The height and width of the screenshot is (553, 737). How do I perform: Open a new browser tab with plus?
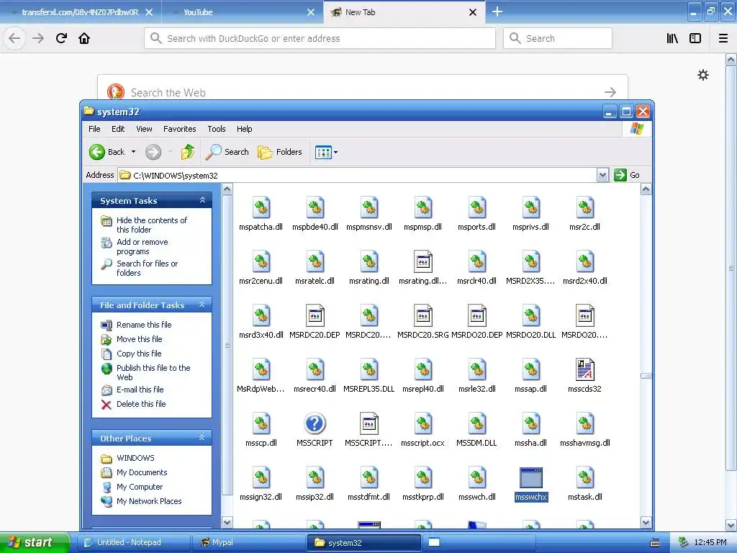[x=497, y=12]
